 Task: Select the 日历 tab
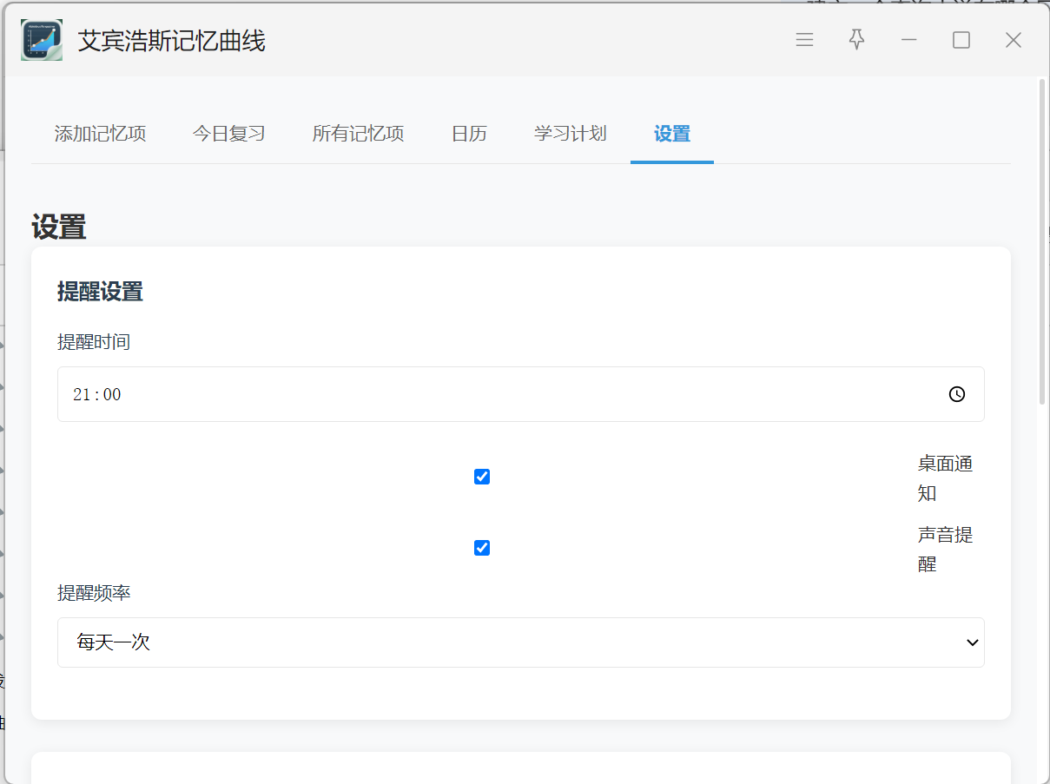(x=469, y=134)
